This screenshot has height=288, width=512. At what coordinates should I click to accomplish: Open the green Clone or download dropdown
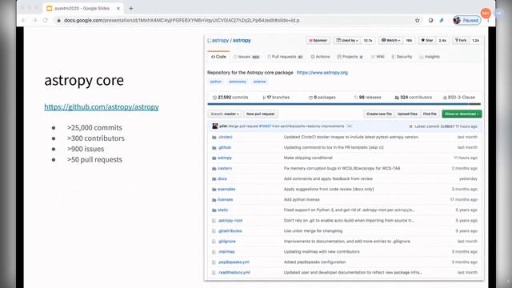point(462,114)
